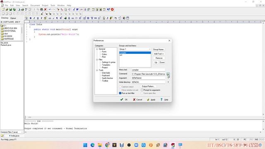Collapse the General tree node
The height and width of the screenshot is (149, 265).
pos(97,49)
